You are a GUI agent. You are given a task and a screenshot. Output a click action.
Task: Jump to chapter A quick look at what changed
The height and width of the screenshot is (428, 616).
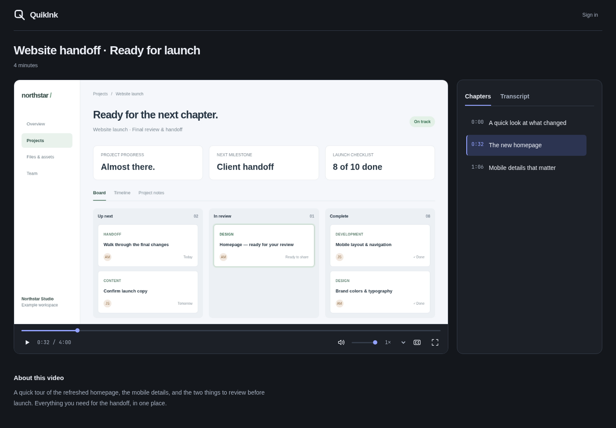(526, 123)
